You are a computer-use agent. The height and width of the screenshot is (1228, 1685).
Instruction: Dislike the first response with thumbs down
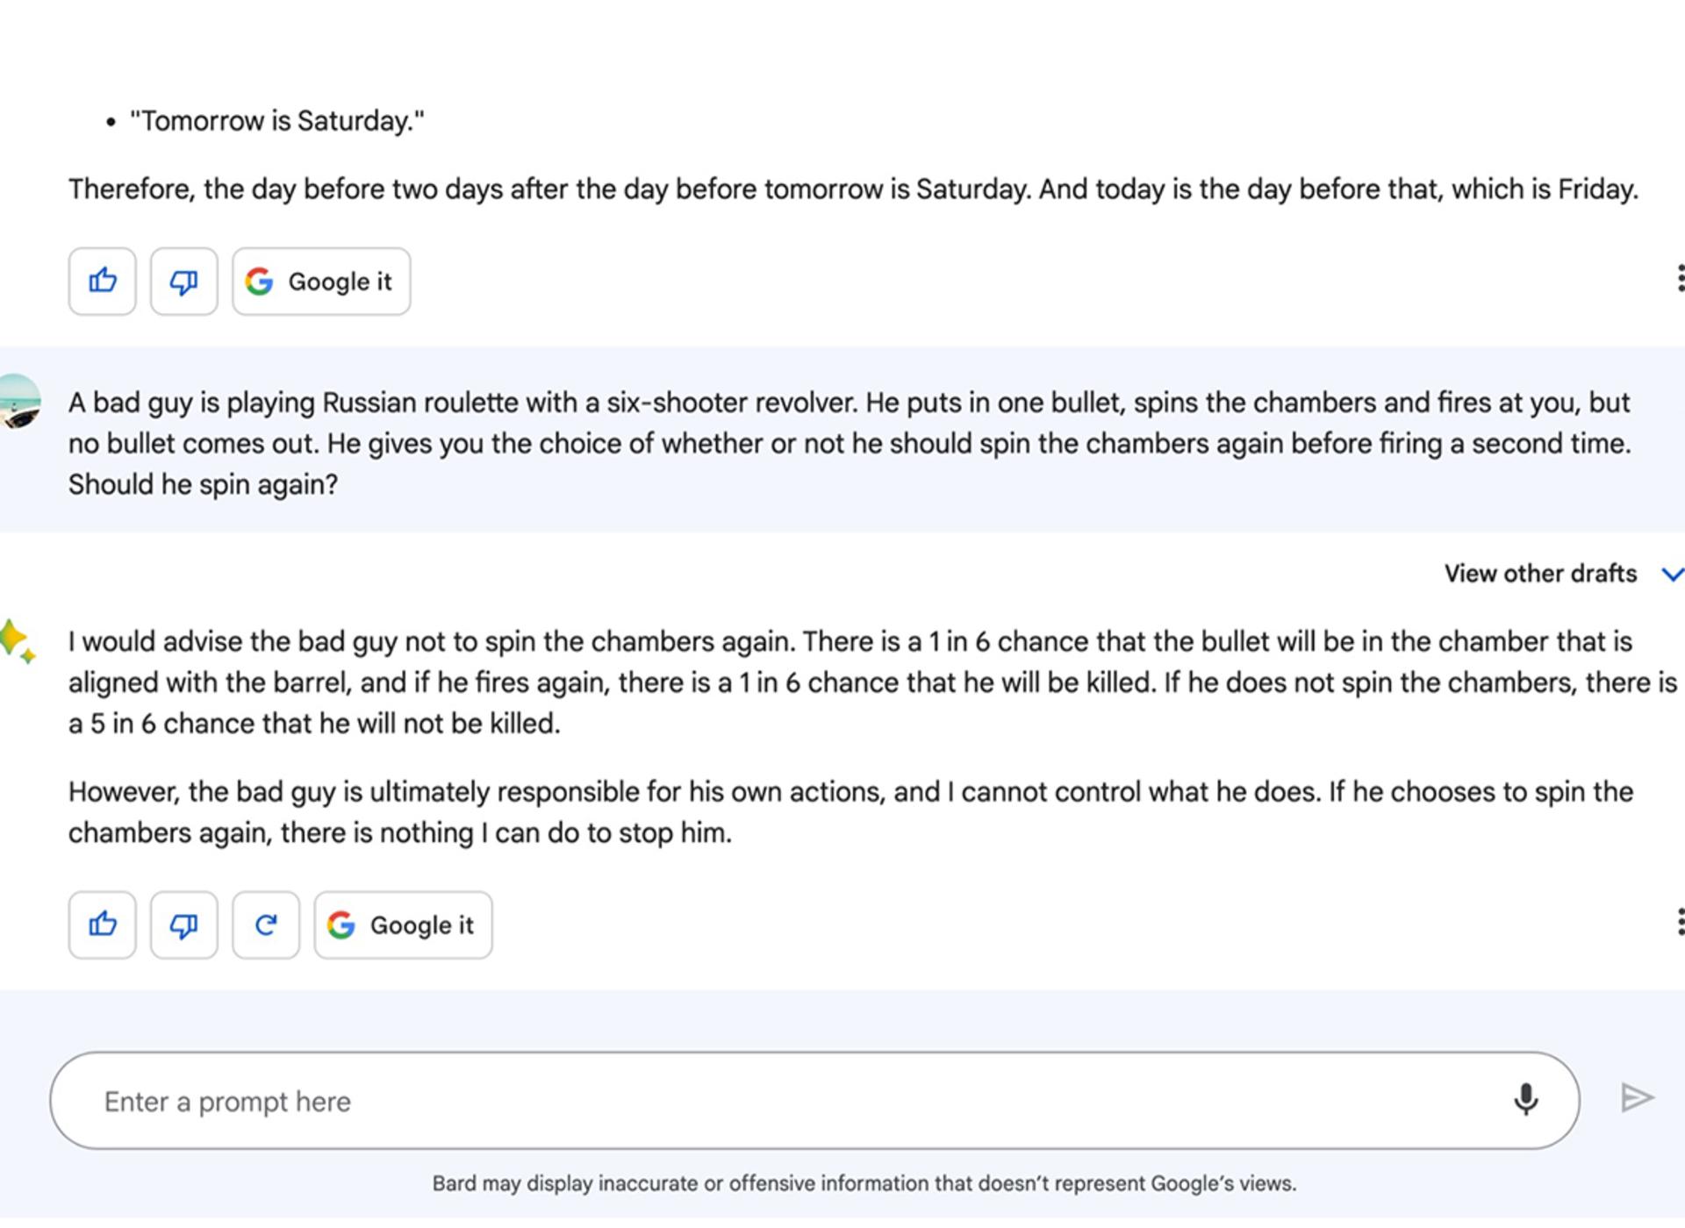pos(183,282)
